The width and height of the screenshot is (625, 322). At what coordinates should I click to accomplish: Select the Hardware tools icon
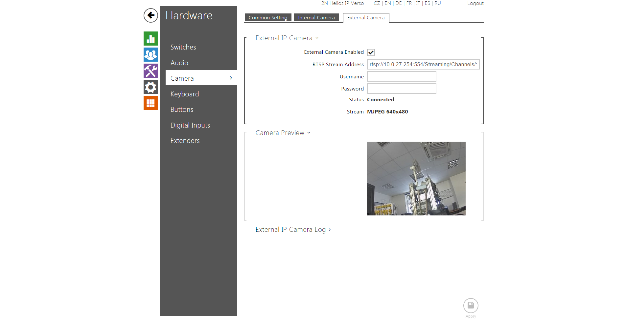point(150,71)
